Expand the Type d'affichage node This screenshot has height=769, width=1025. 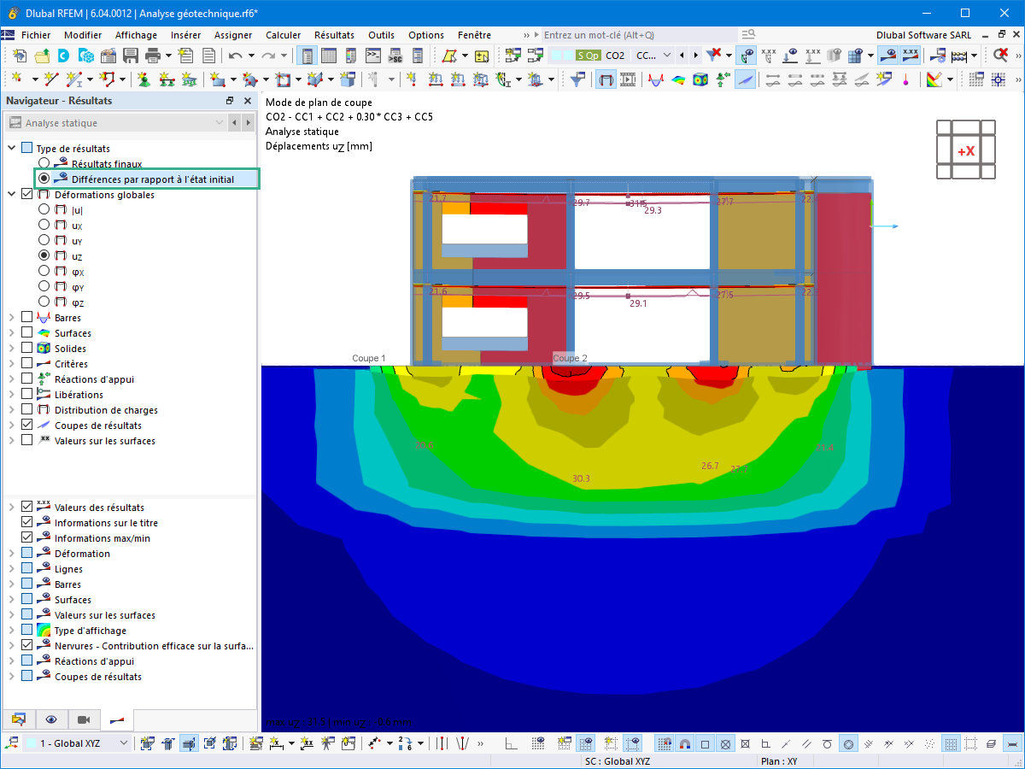[12, 631]
